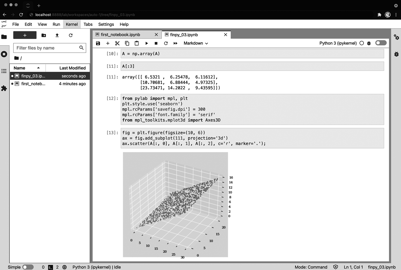Open the new launcher with plus button
The height and width of the screenshot is (270, 401).
tap(25, 35)
